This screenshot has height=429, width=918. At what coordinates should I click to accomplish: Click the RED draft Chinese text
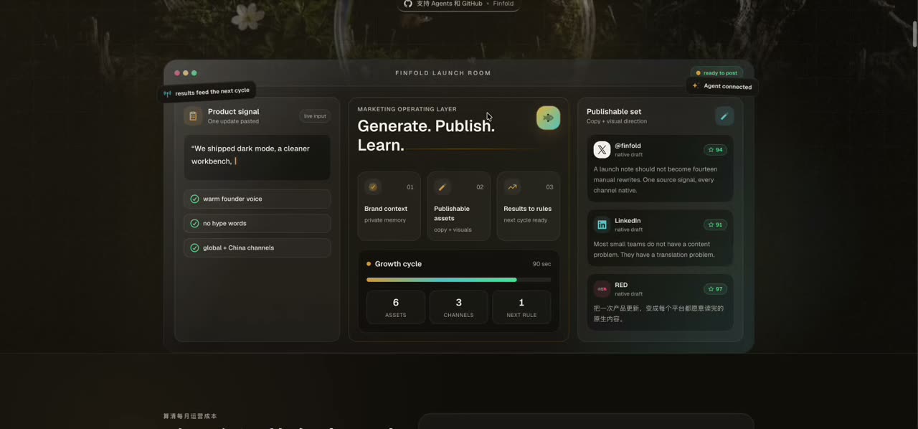[x=658, y=313]
